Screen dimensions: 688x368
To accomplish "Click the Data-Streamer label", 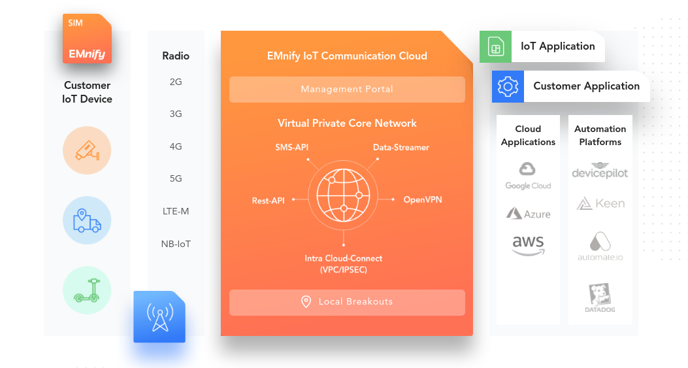I will tap(401, 148).
